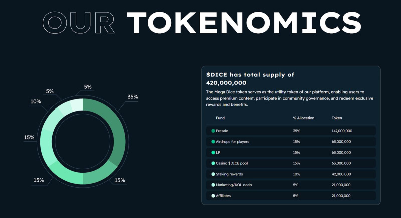Click the Marketing/KOL deals color dot

coord(213,185)
